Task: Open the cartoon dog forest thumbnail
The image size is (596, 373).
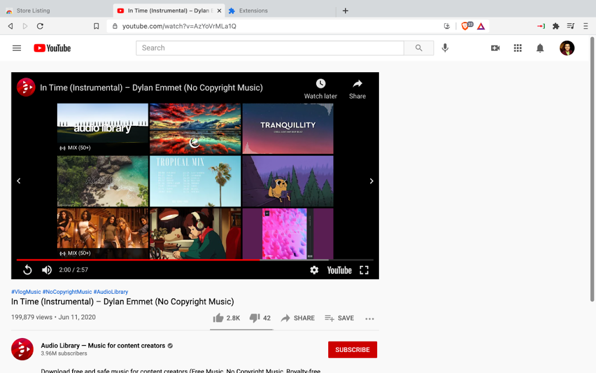Action: tap(288, 181)
